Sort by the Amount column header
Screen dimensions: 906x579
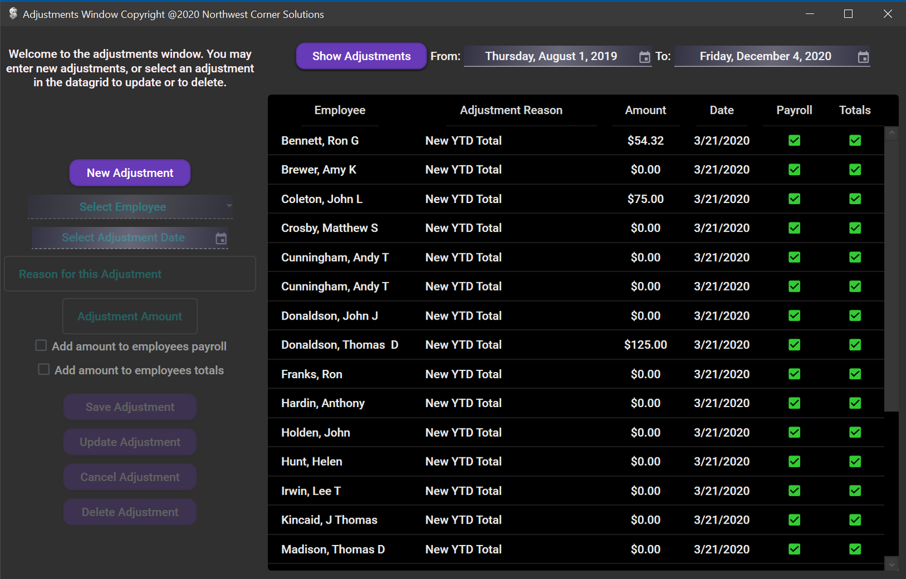click(645, 110)
